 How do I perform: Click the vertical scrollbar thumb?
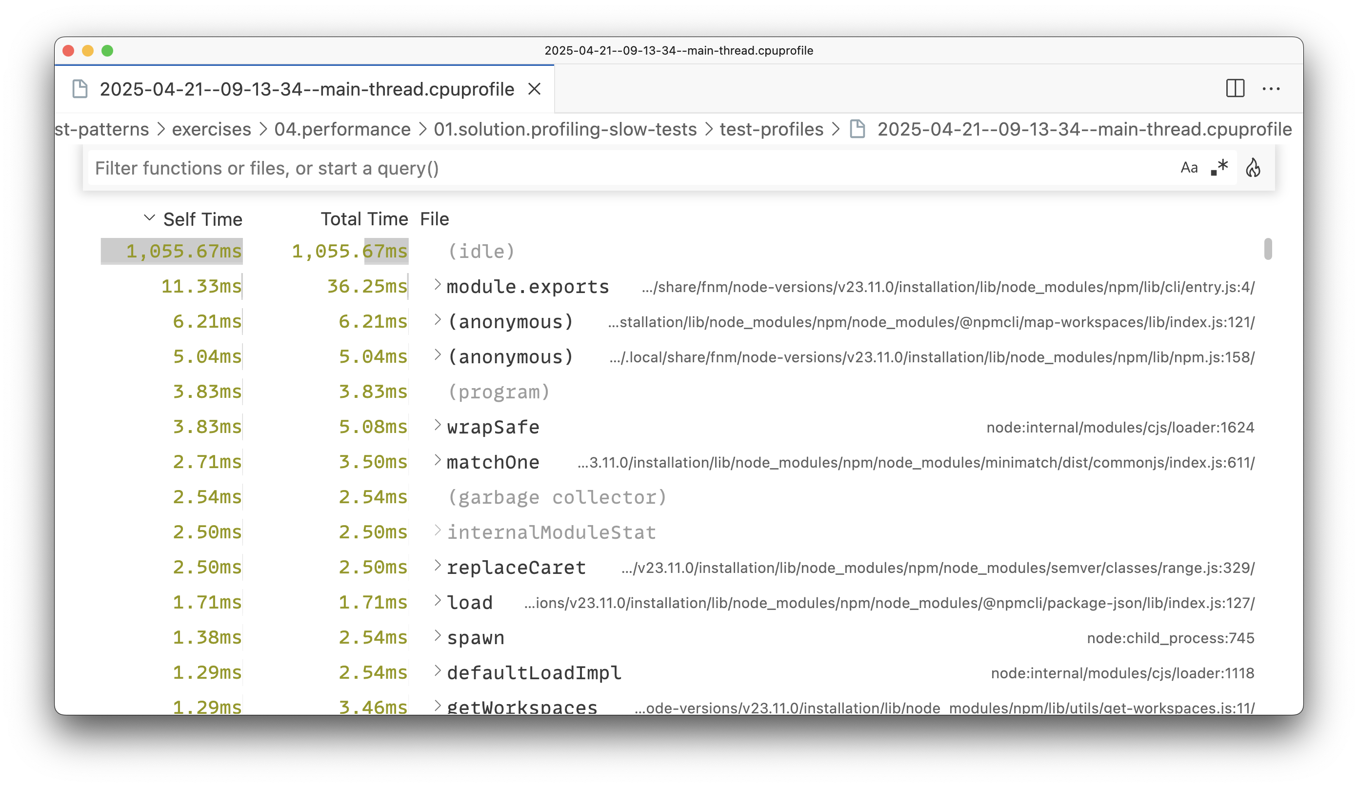click(x=1267, y=249)
